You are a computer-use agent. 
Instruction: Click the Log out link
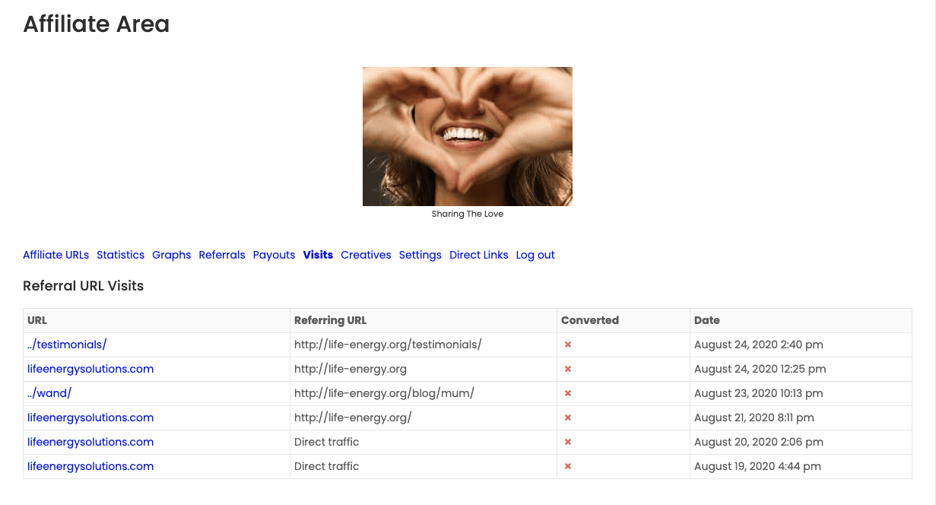pyautogui.click(x=535, y=255)
